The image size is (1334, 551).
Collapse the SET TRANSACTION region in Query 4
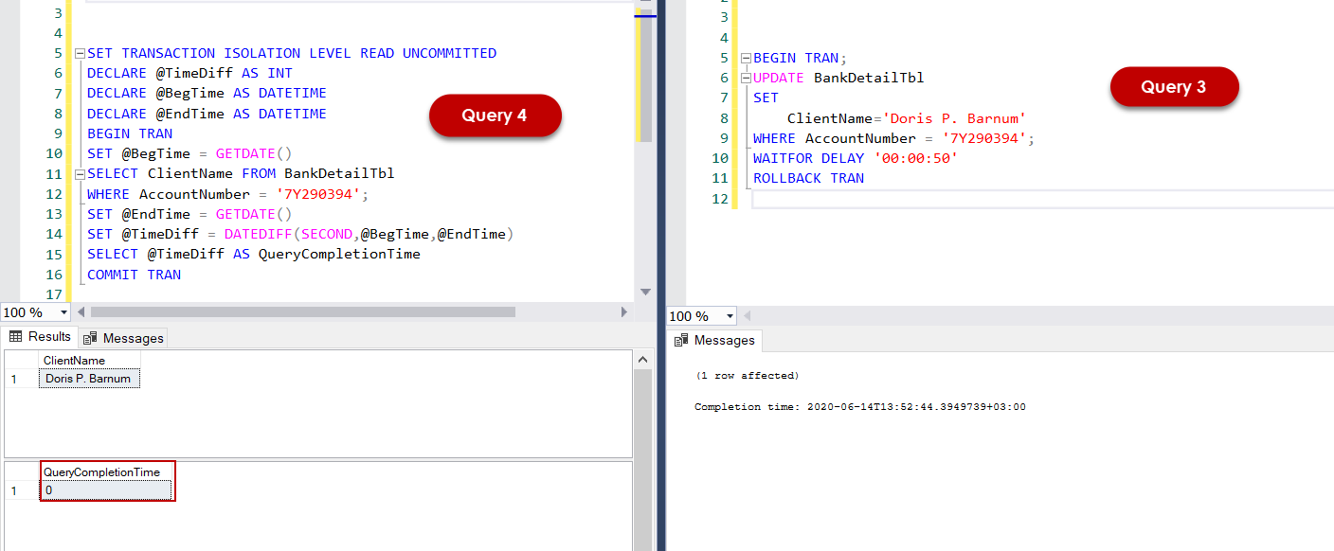tap(81, 53)
